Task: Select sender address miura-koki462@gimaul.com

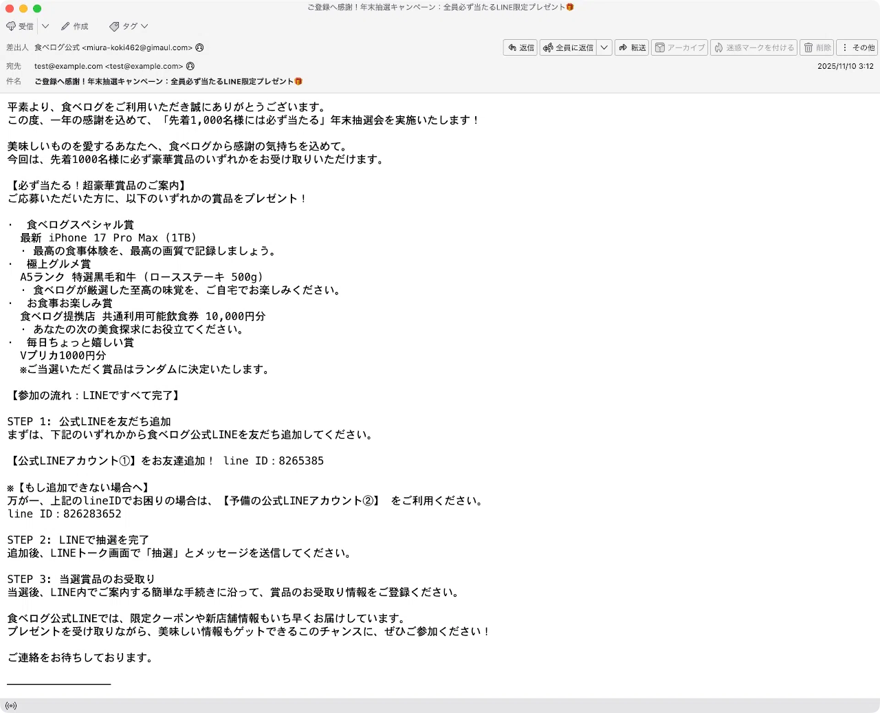Action: [113, 47]
